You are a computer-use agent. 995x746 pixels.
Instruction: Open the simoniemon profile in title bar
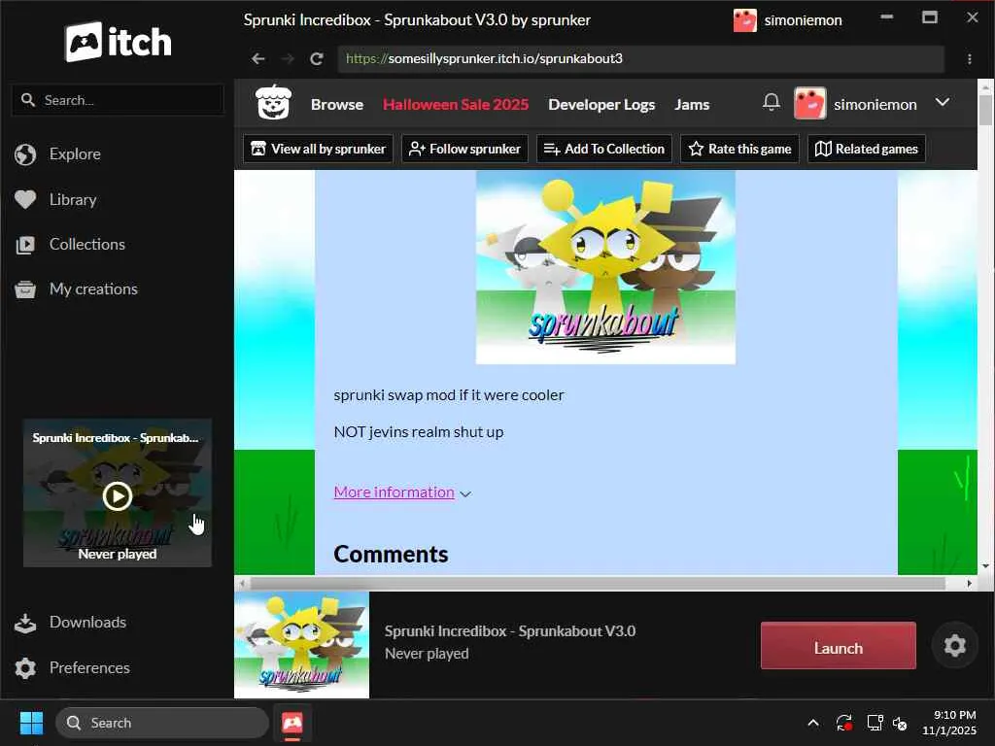787,20
